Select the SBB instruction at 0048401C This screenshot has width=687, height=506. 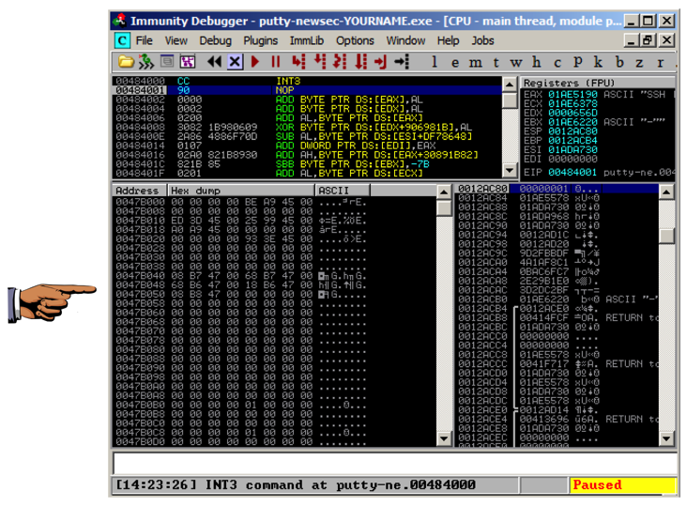pyautogui.click(x=307, y=164)
